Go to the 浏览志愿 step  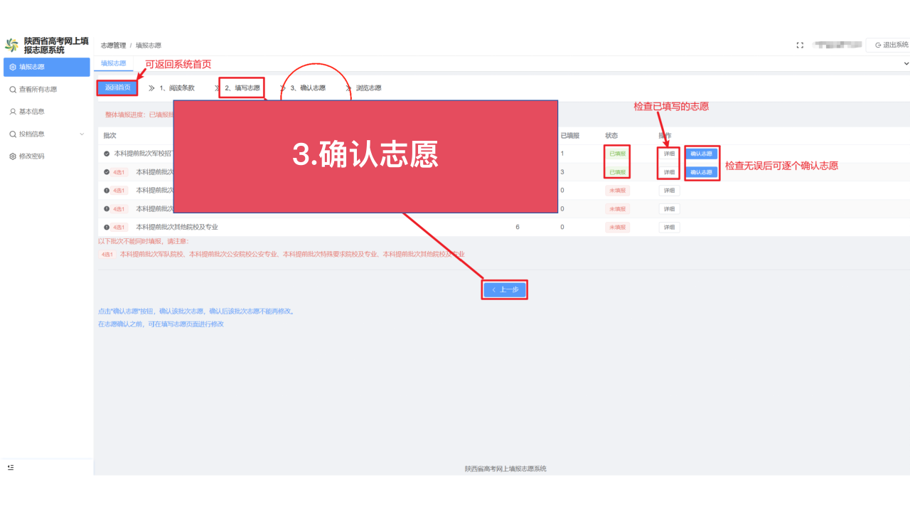[x=368, y=88]
